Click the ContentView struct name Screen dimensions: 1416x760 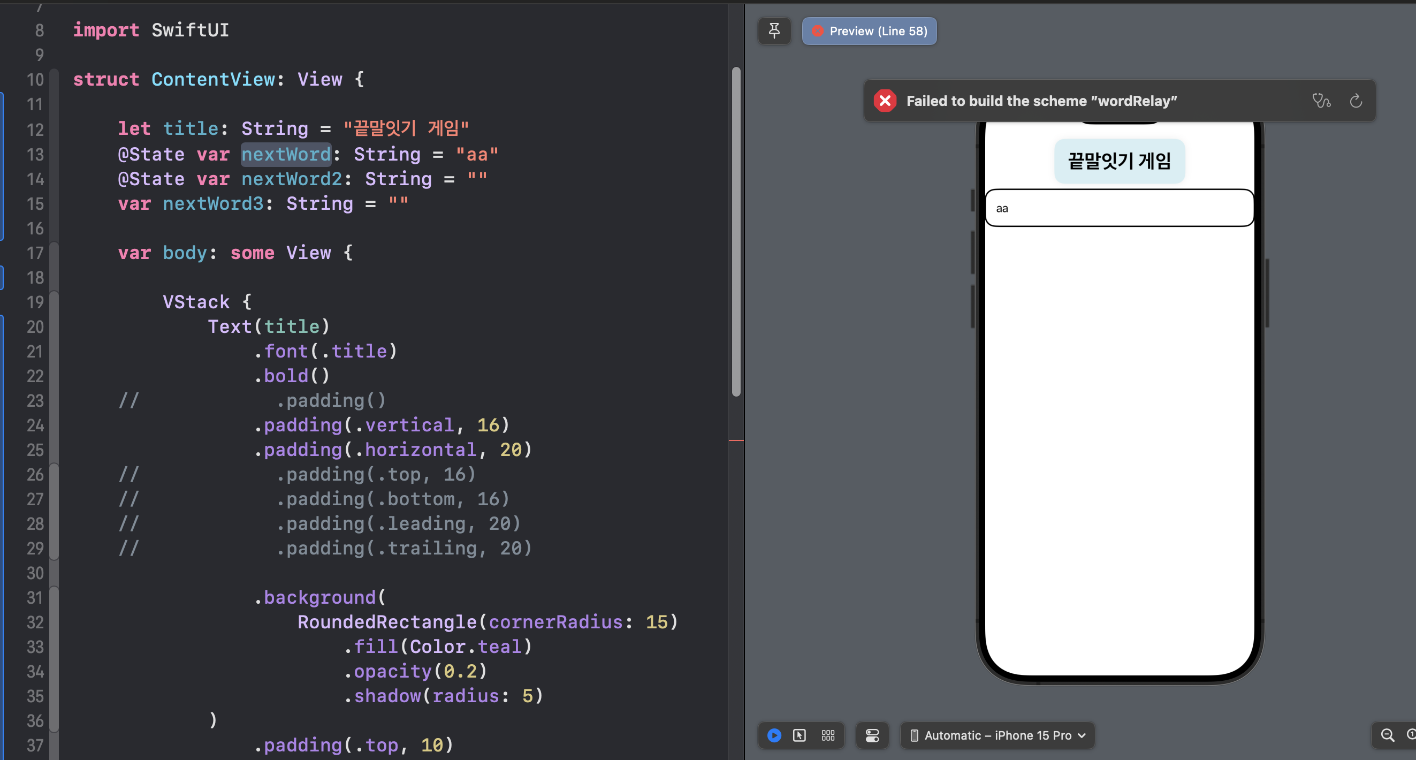(x=214, y=80)
